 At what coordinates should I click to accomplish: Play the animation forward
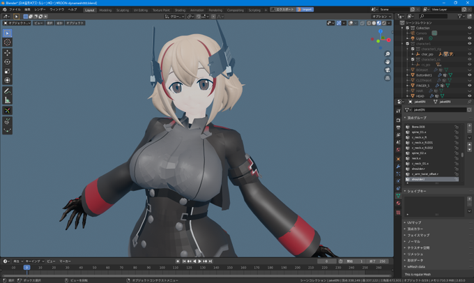(199, 261)
